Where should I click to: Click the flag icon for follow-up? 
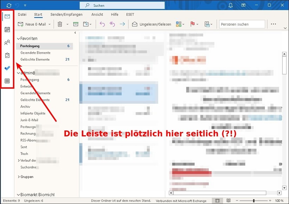click(192, 24)
